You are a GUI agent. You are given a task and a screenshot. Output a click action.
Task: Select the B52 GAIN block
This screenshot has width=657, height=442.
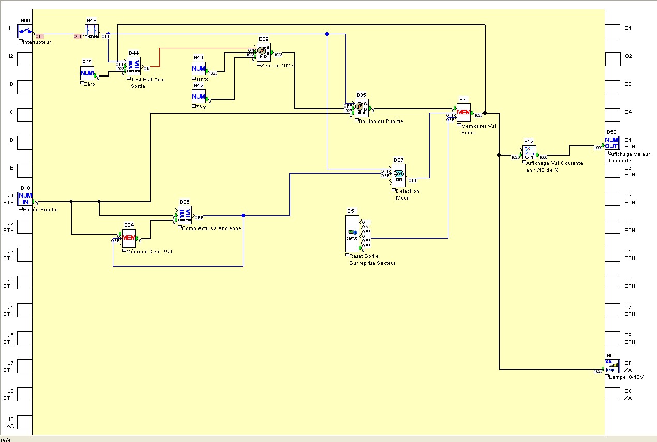528,151
